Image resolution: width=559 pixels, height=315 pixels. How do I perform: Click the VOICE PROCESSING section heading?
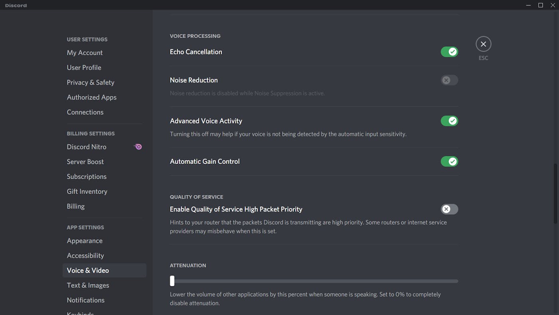(195, 36)
